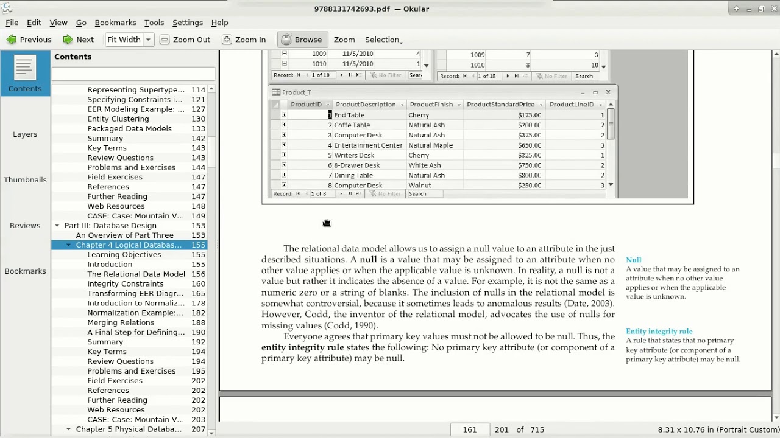The image size is (780, 438).
Task: Select Packaged Data Models entry
Action: [129, 129]
